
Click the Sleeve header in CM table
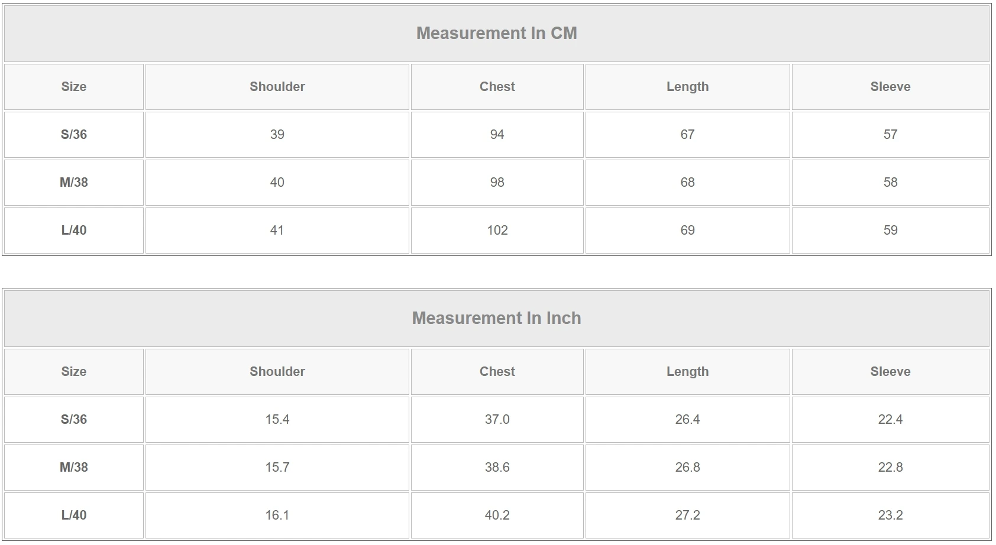pos(890,87)
